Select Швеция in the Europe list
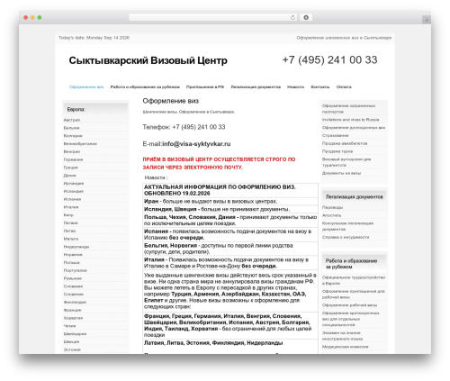 (x=71, y=341)
